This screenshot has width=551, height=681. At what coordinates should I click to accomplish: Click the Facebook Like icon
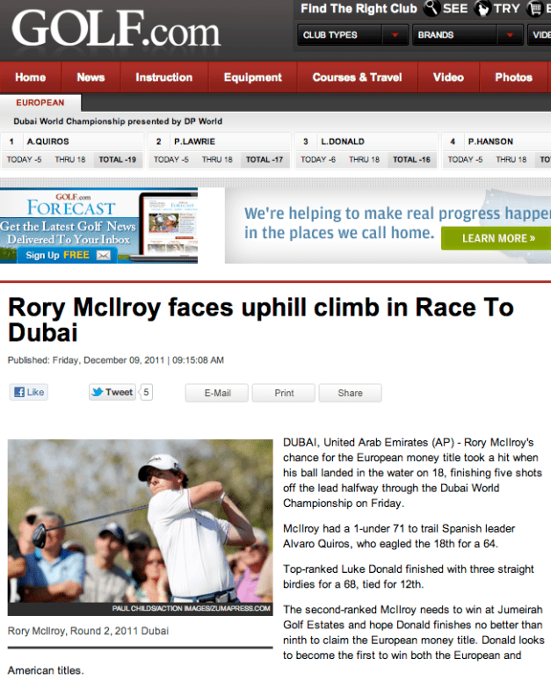(29, 392)
